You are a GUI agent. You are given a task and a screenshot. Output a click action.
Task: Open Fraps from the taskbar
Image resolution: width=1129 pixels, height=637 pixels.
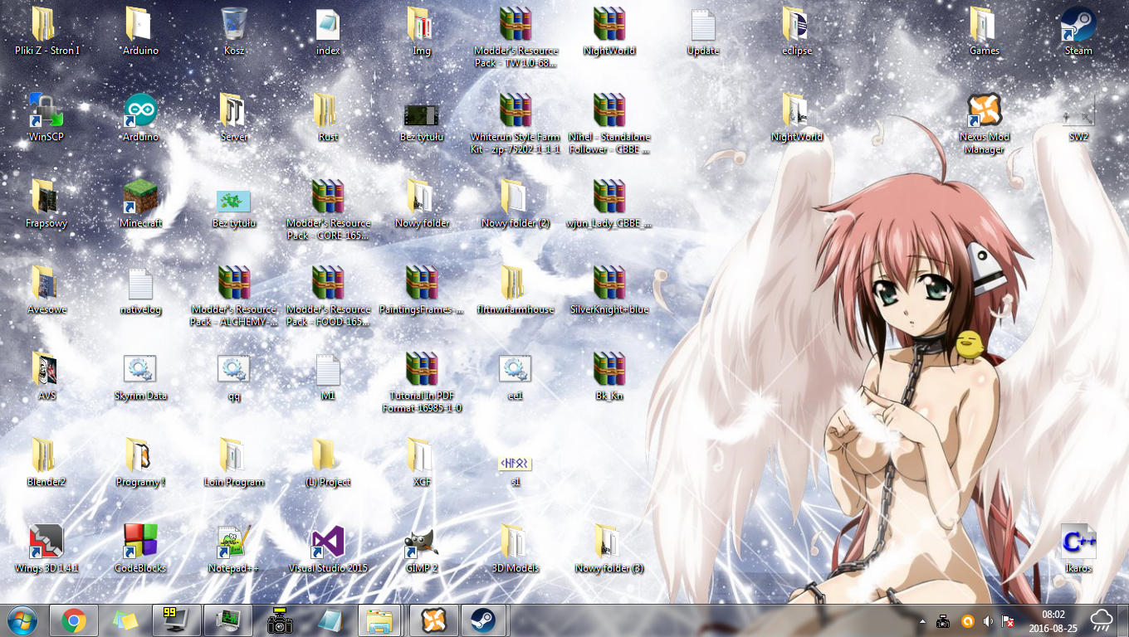click(x=177, y=620)
